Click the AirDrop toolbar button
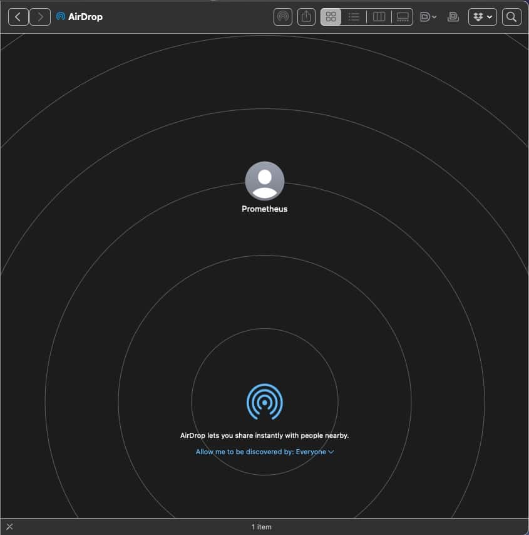529x535 pixels. point(283,17)
